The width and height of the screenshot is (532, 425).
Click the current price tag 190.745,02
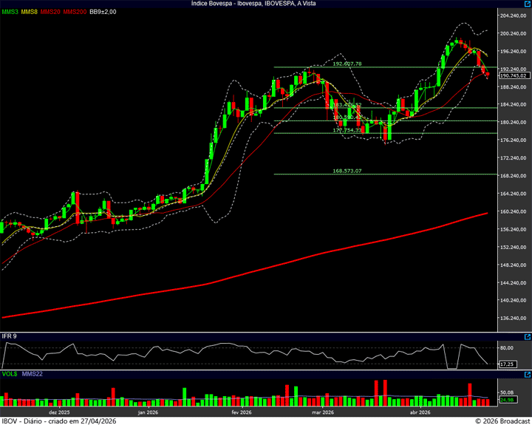513,75
